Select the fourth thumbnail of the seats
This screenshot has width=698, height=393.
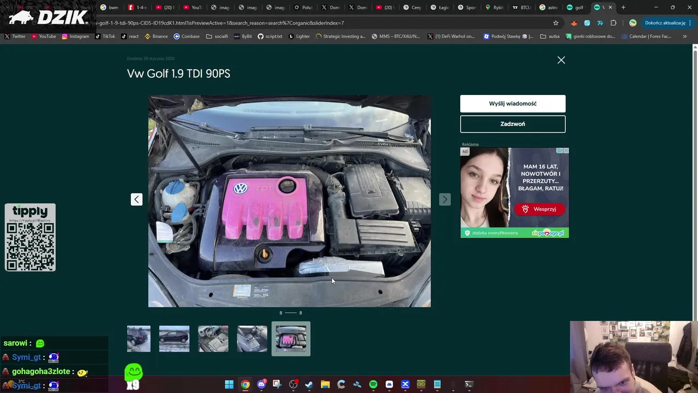click(x=252, y=339)
